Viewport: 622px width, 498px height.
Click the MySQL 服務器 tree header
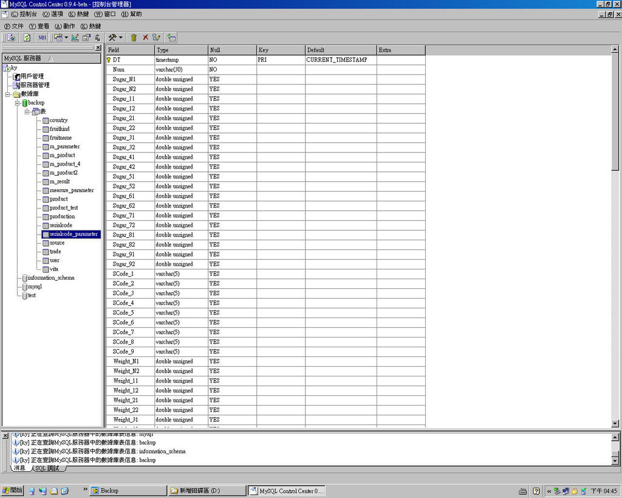(x=52, y=58)
